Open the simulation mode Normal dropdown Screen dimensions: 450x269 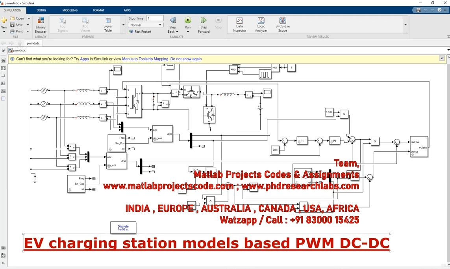(x=146, y=25)
